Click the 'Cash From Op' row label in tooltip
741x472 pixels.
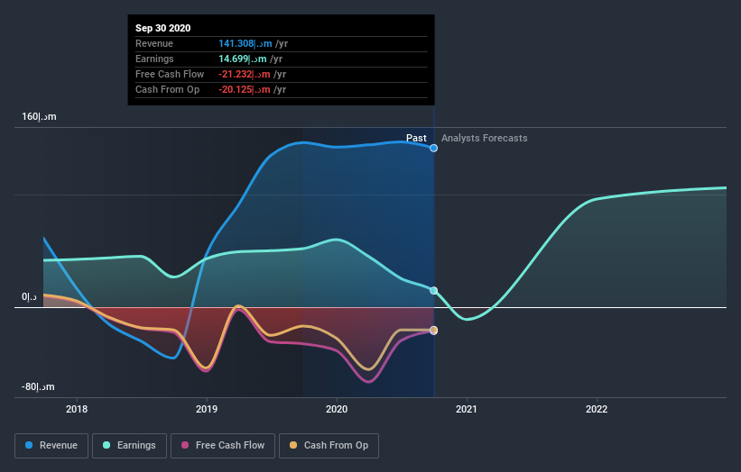tap(167, 89)
